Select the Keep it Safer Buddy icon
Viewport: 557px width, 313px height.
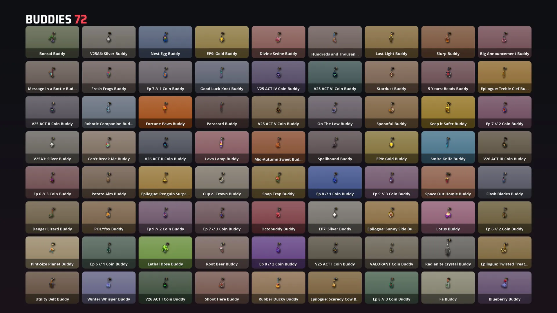[x=448, y=108]
